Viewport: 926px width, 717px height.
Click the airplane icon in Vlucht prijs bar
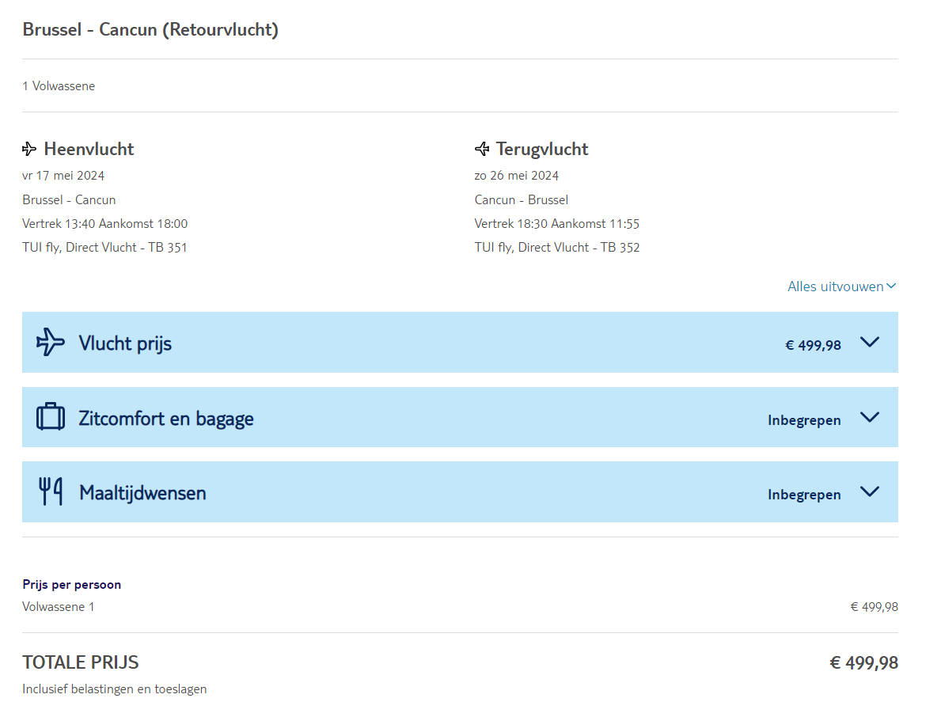pos(51,342)
